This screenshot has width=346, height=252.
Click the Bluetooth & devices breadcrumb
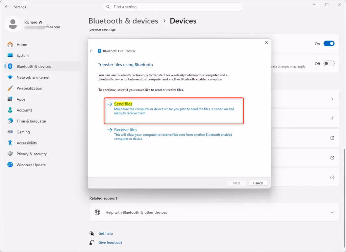point(123,21)
